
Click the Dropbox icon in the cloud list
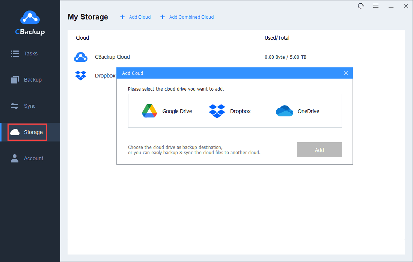pos(81,75)
